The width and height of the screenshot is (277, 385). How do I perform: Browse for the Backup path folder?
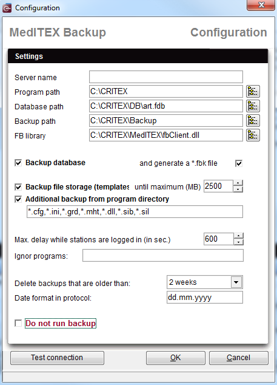click(253, 121)
